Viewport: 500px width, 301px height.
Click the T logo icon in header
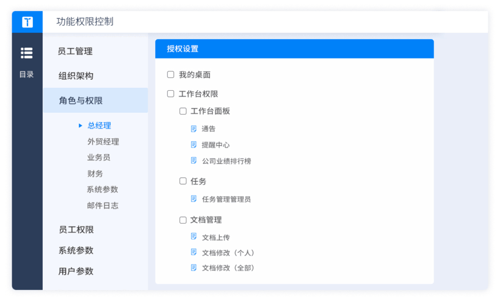coord(27,22)
